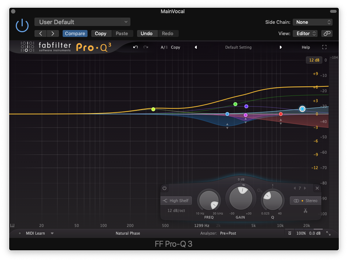Toggle the piano keyboard display icon
Screen dimensions: 348x261
(x=12, y=225)
